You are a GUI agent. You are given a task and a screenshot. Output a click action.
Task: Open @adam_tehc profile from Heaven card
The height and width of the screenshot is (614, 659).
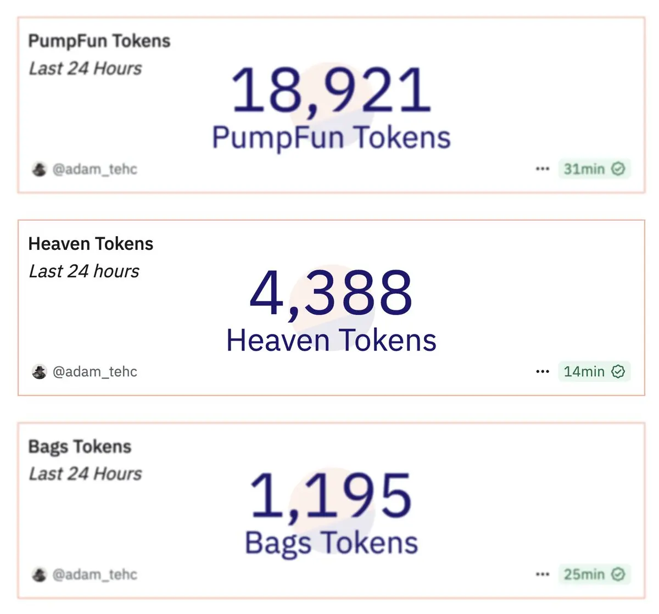click(x=94, y=372)
